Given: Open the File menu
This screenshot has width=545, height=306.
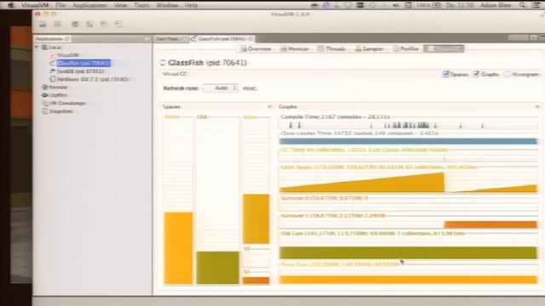Looking at the screenshot, I should pyautogui.click(x=60, y=5).
